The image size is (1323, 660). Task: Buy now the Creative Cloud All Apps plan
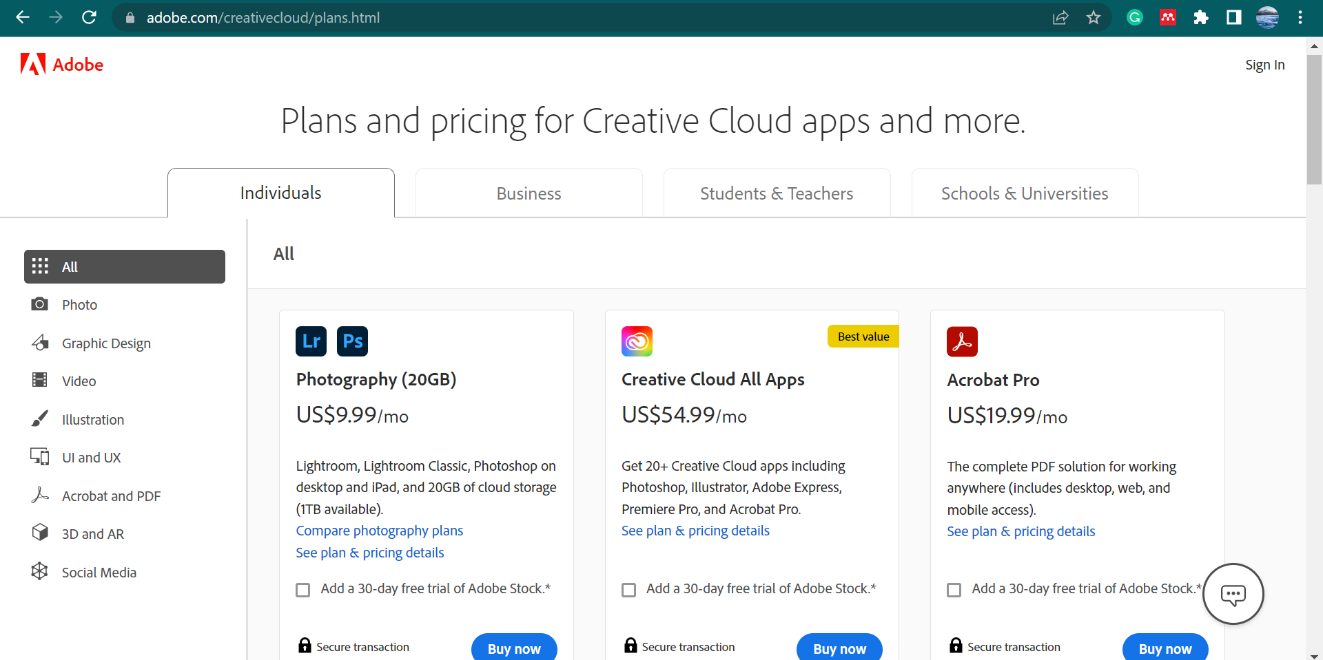839,648
